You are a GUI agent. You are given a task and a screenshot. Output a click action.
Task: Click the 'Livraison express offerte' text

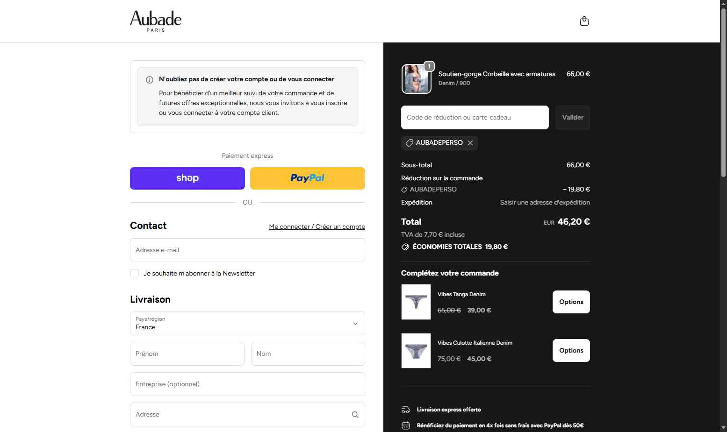point(449,410)
